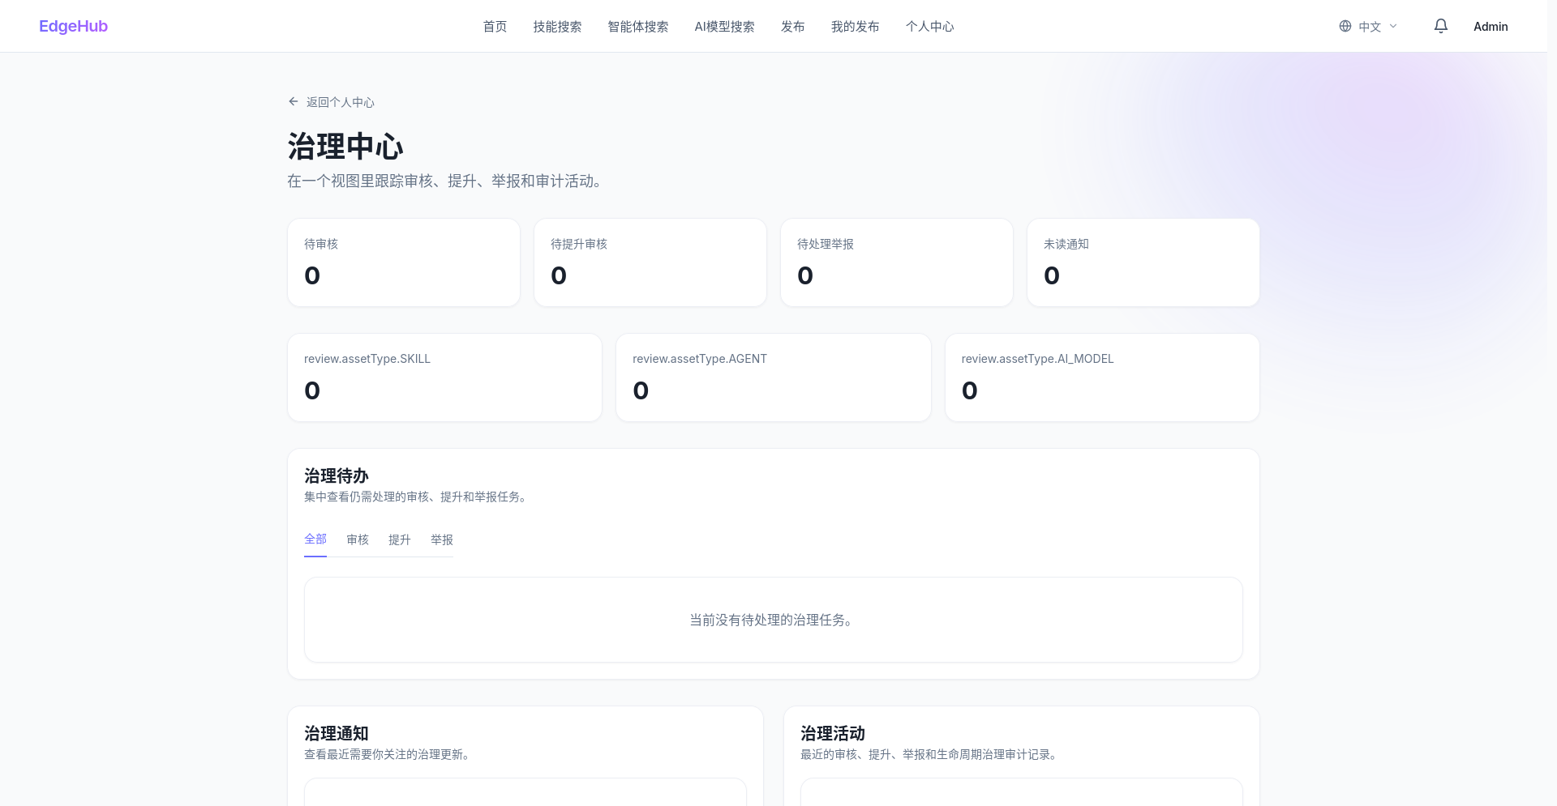
Task: Click the 治理通知 section heading
Action: coord(337,734)
